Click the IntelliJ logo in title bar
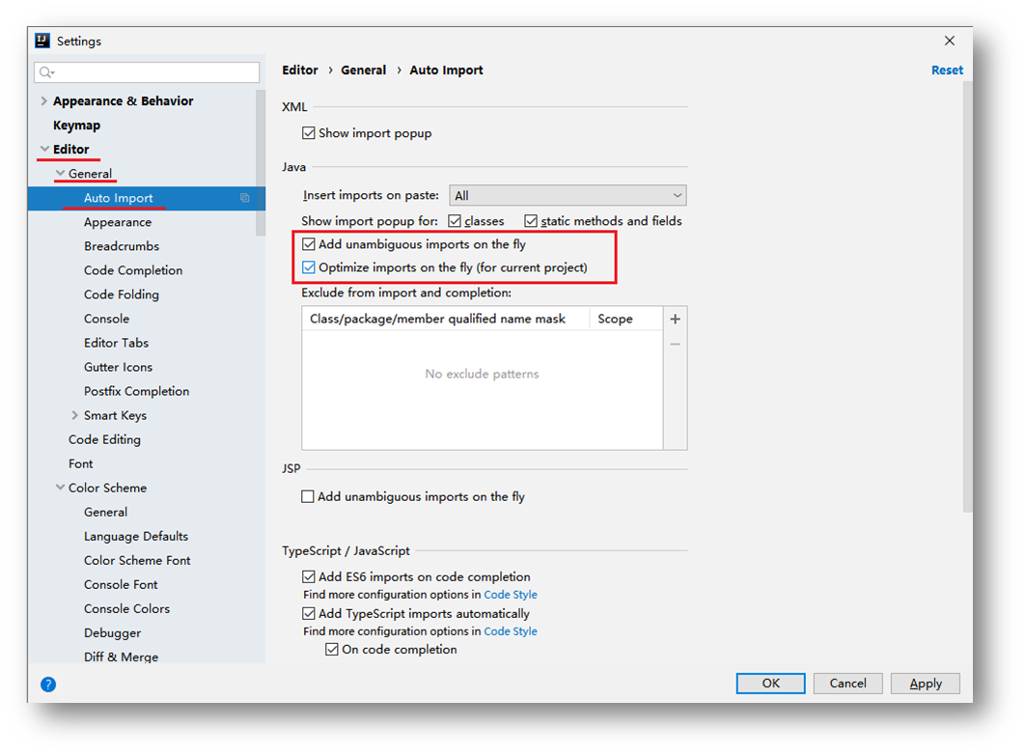This screenshot has width=1025, height=755. coord(42,41)
